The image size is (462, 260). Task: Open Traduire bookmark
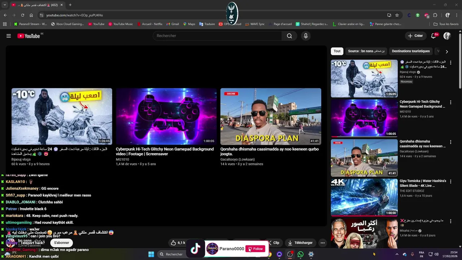click(x=207, y=24)
